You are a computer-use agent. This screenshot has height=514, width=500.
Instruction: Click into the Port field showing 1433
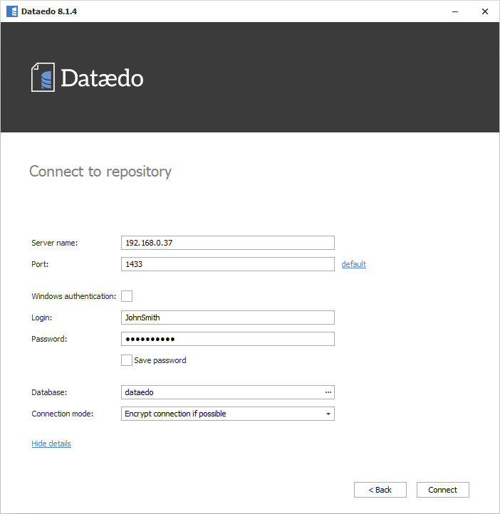pos(228,264)
